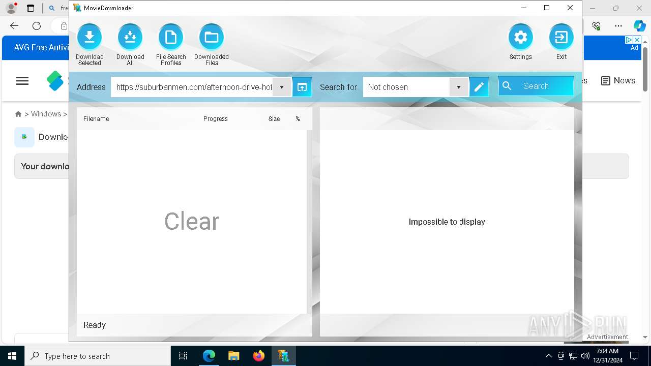This screenshot has height=366, width=651.
Task: Click the browser Refresh icon
Action: tap(37, 26)
